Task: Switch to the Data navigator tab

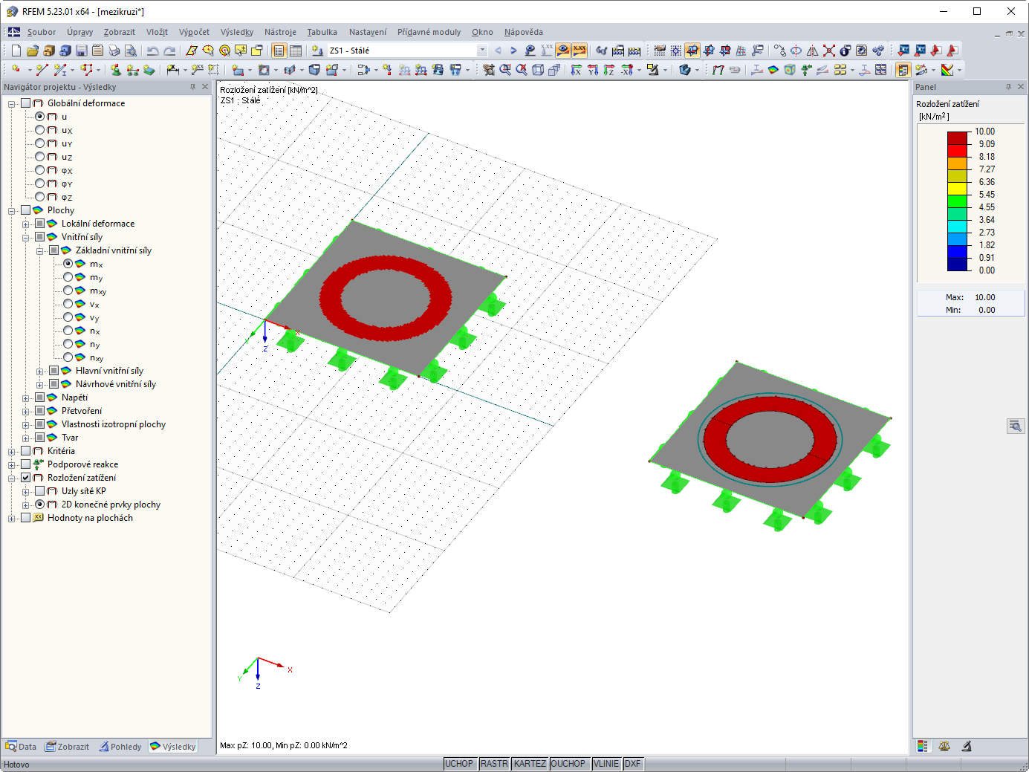Action: pos(21,747)
